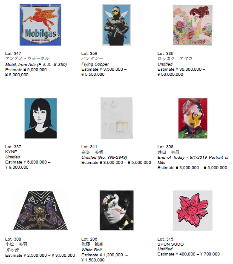
Task: Open the pale sketch Lot 341 artwork
Action: point(117,118)
